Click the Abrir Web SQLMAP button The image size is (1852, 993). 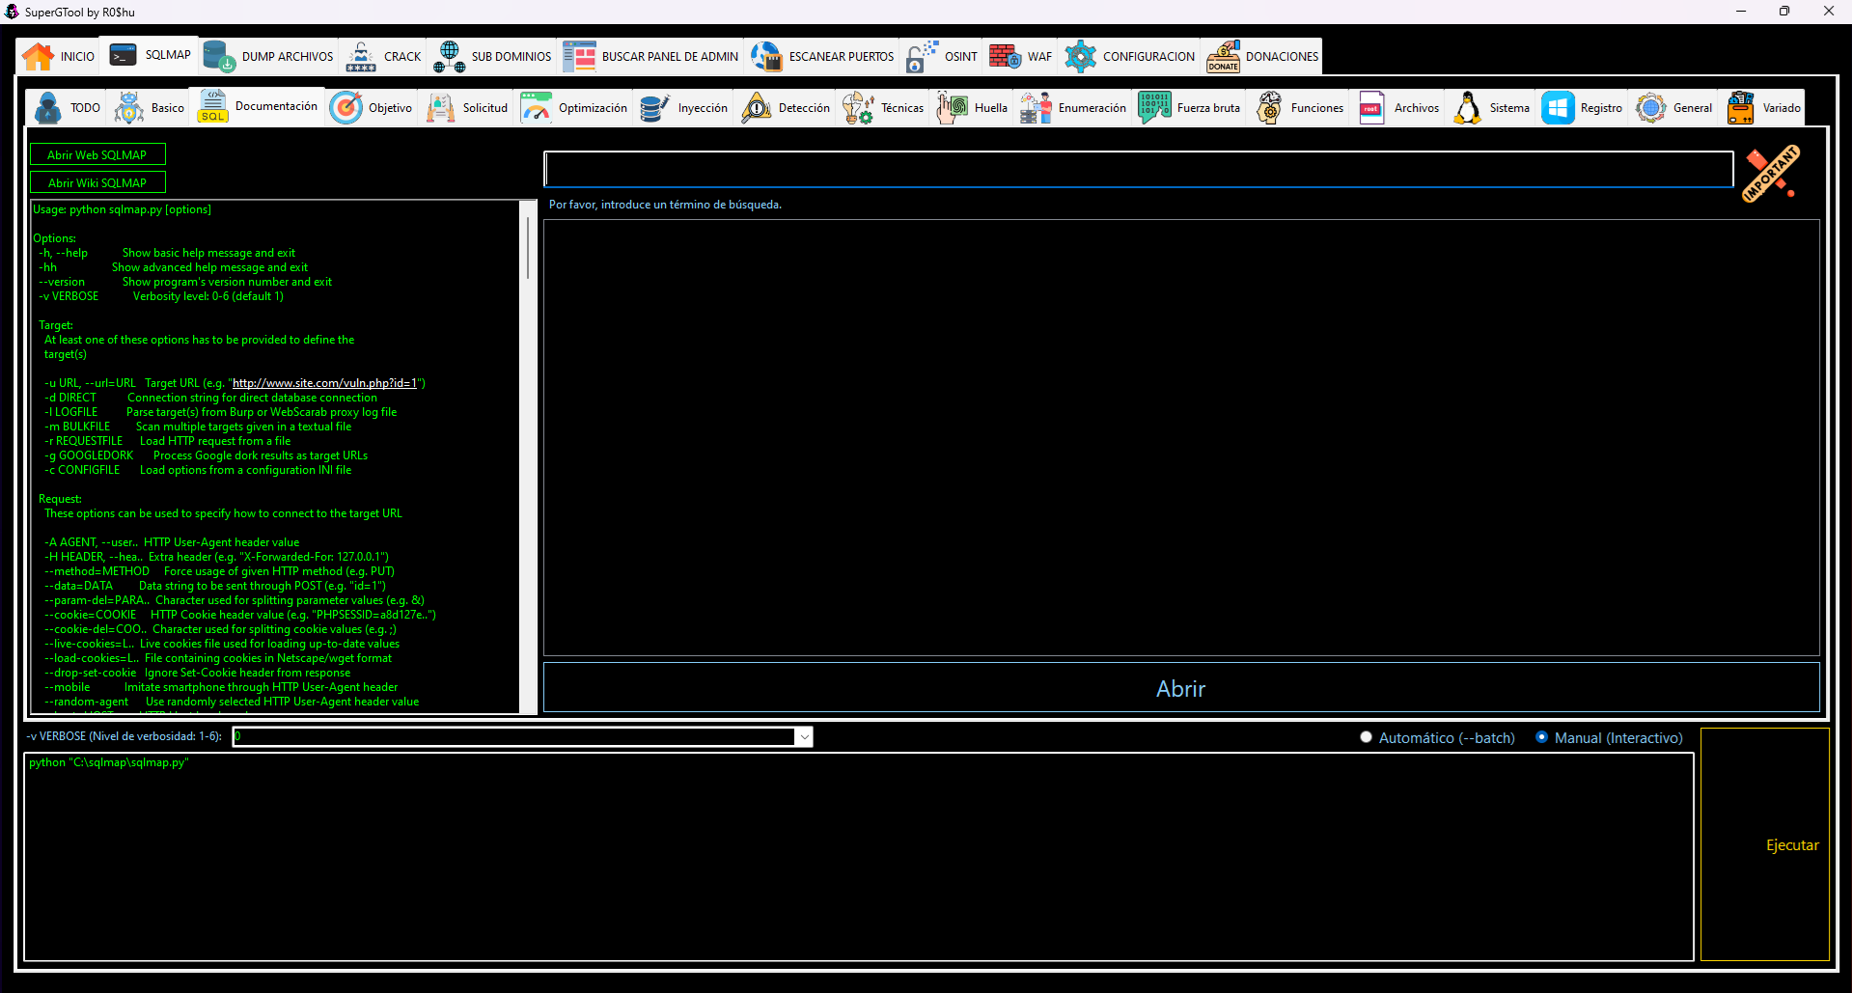tap(97, 154)
